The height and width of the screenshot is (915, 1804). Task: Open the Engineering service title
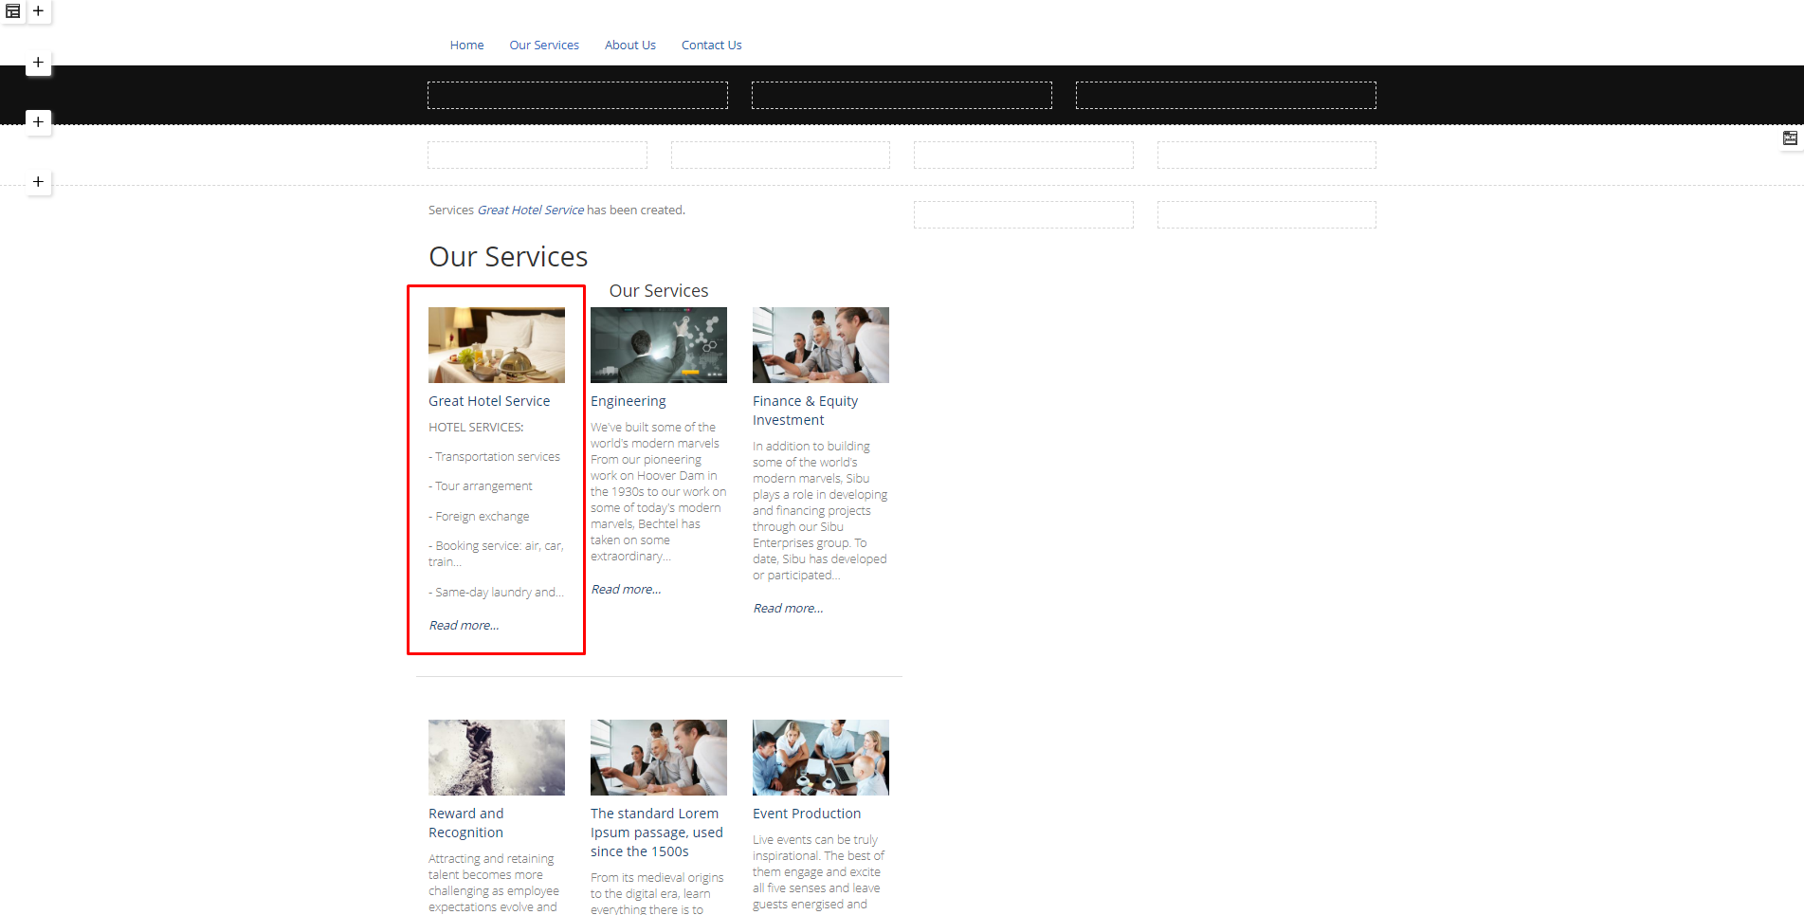[x=629, y=401]
